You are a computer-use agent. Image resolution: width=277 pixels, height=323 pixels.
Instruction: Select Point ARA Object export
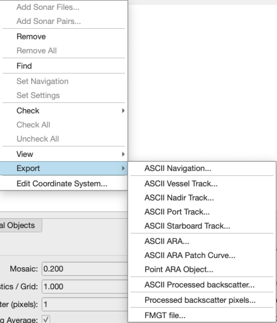(179, 269)
